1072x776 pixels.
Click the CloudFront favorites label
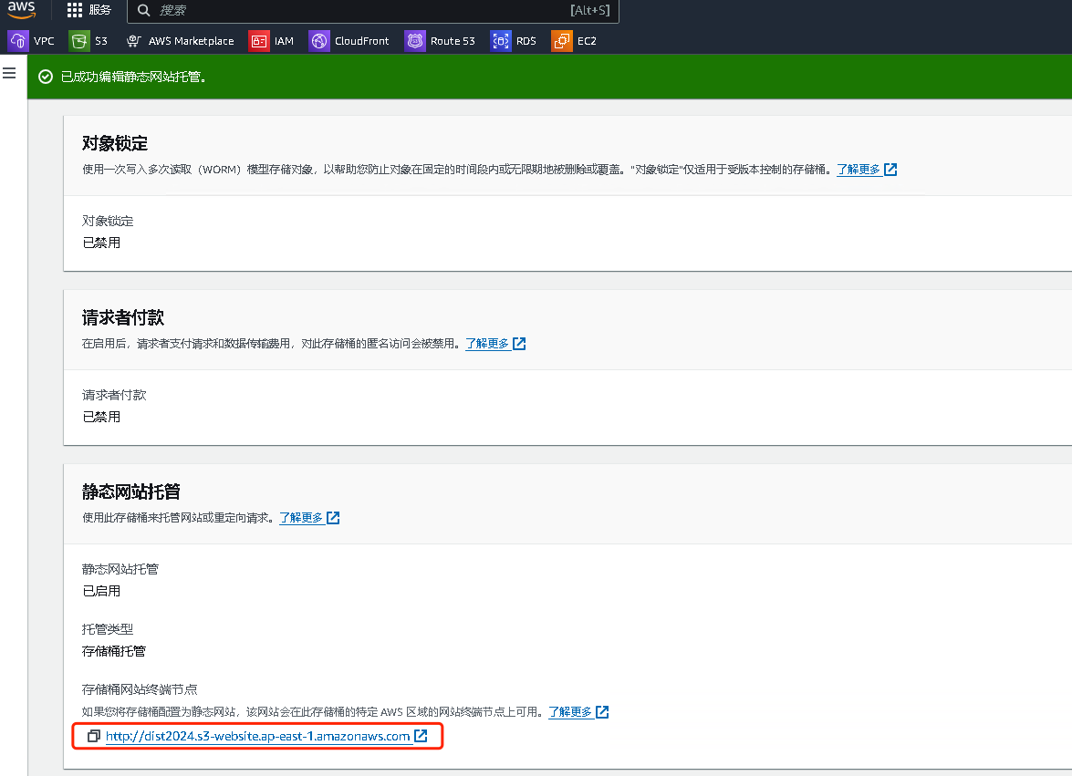pyautogui.click(x=361, y=41)
